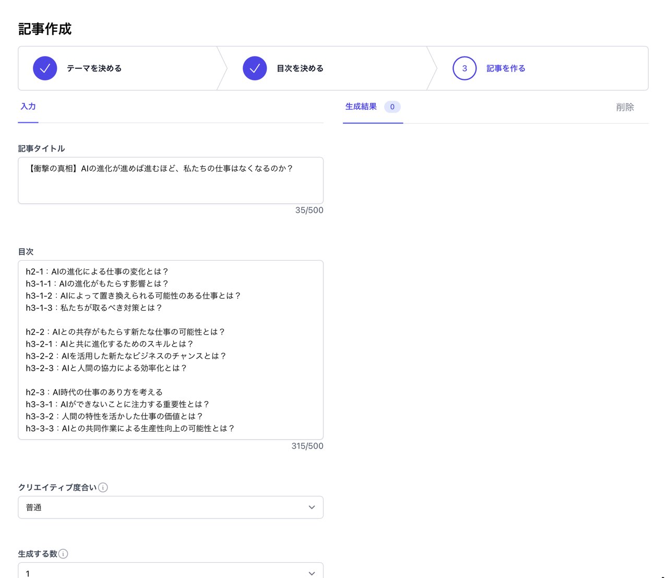Click the step 3 circle number icon

(x=464, y=68)
